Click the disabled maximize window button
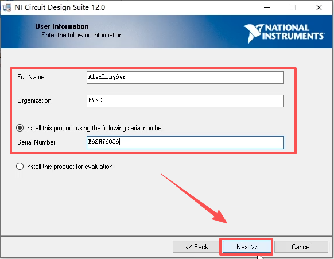Viewport: 334px width, 259px height. 293,7
